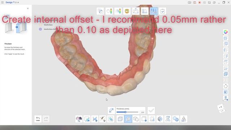Select the solid blue cube view icon

point(226,74)
